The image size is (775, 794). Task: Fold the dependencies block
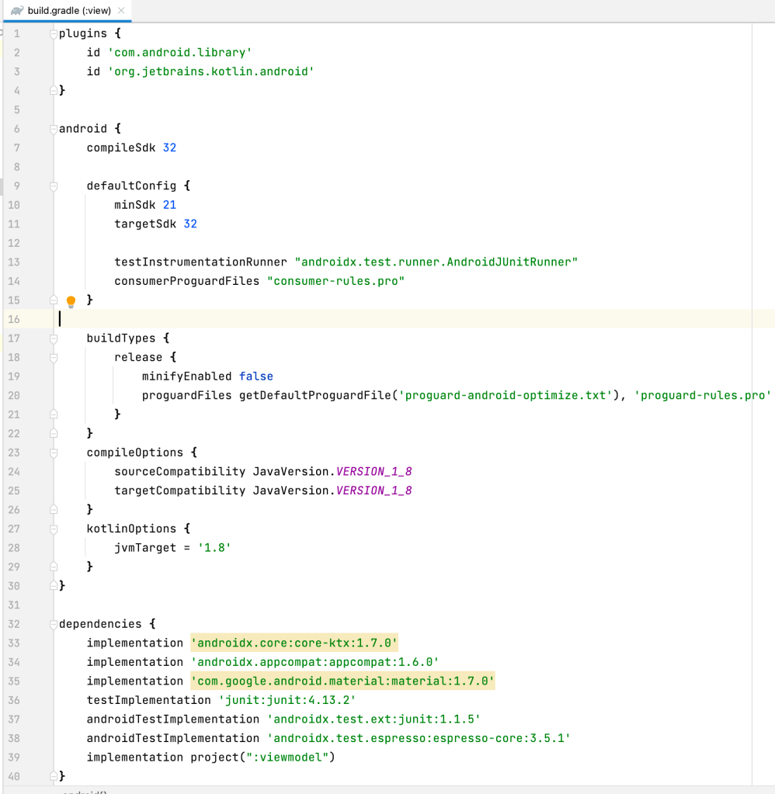[x=54, y=624]
